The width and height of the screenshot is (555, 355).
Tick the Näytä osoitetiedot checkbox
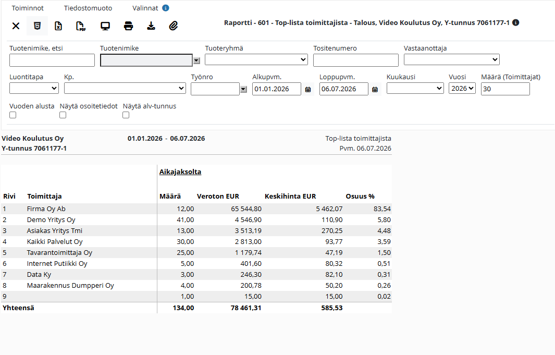[x=63, y=115]
